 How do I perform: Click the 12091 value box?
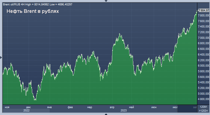pos(203,107)
